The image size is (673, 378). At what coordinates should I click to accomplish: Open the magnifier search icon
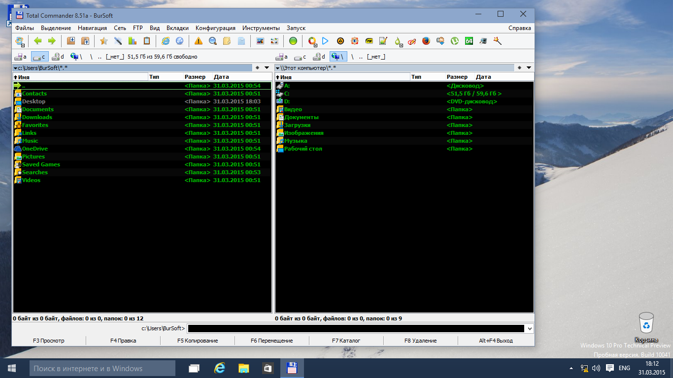tap(213, 41)
